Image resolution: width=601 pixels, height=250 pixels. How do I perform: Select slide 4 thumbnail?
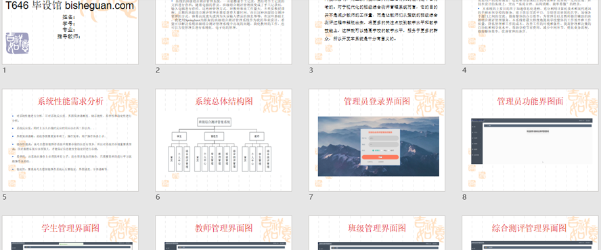tap(530, 33)
